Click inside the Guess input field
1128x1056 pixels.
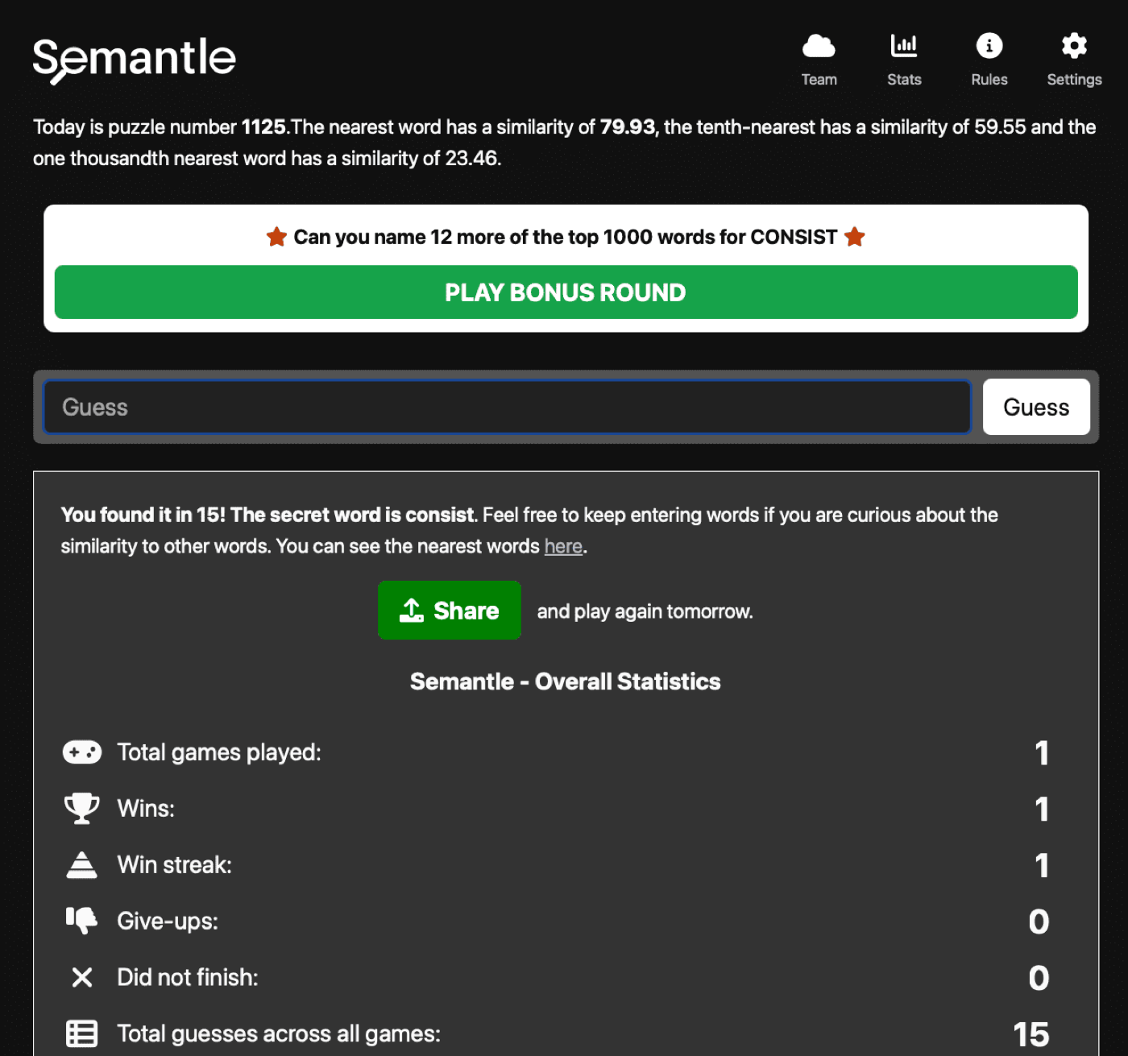point(508,407)
